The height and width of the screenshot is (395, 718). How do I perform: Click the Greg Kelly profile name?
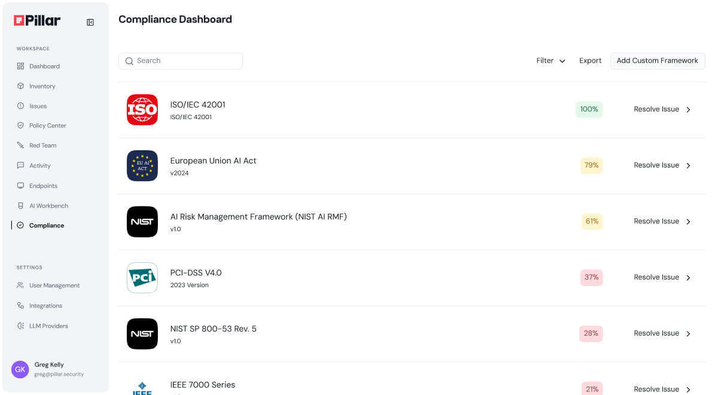coord(49,364)
